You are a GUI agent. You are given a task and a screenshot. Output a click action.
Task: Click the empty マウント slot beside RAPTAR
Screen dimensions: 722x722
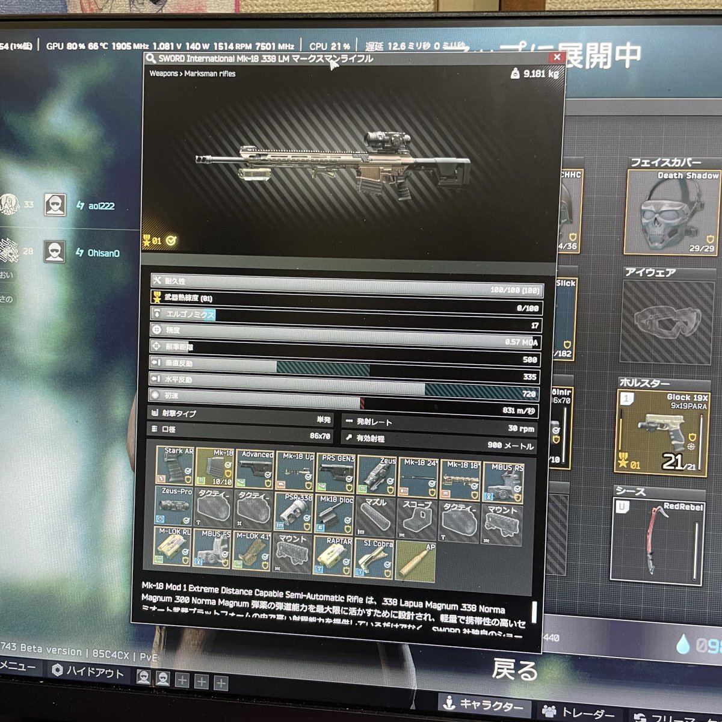pyautogui.click(x=292, y=553)
